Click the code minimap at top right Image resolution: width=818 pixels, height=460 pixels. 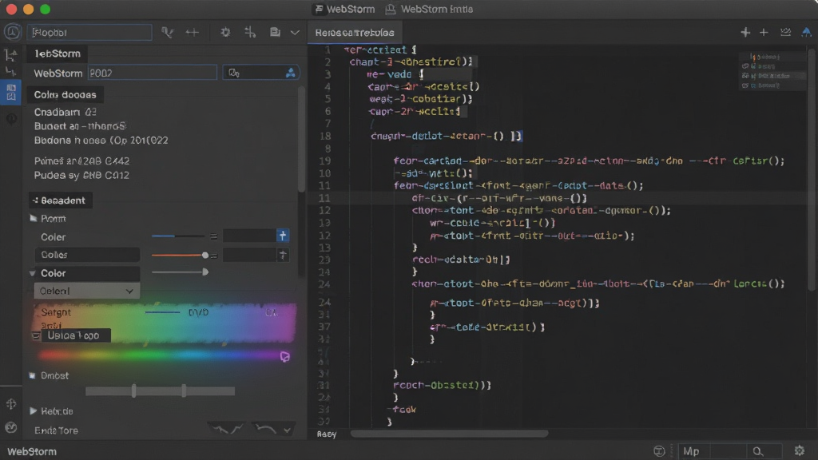coord(772,71)
